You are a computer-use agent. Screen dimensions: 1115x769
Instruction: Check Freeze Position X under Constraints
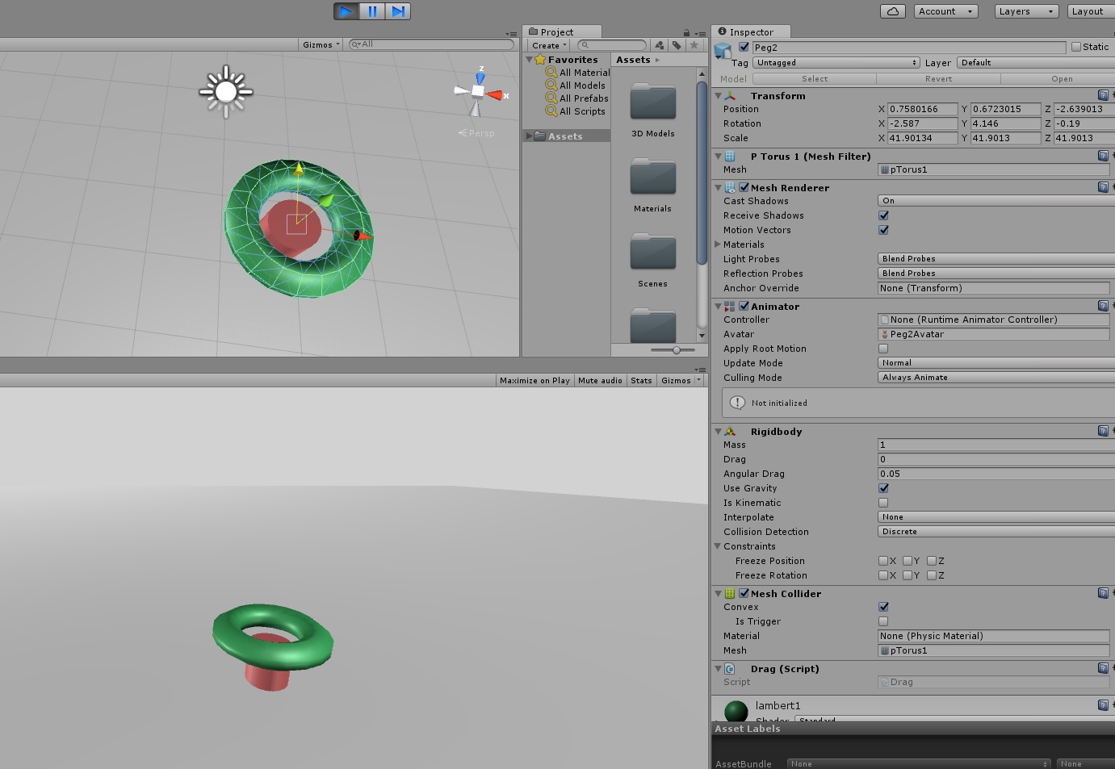click(x=883, y=560)
